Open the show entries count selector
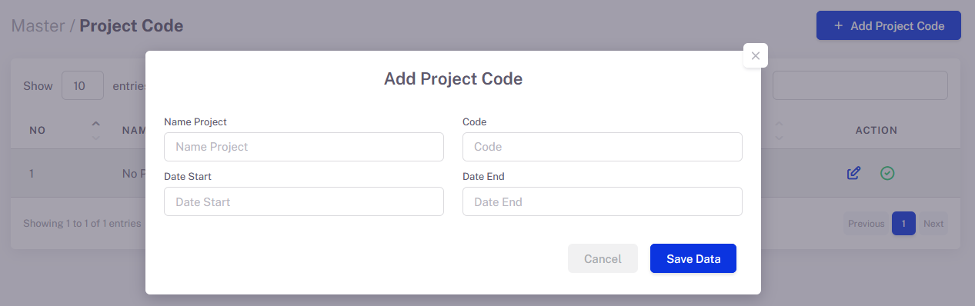975x306 pixels. pyautogui.click(x=82, y=85)
